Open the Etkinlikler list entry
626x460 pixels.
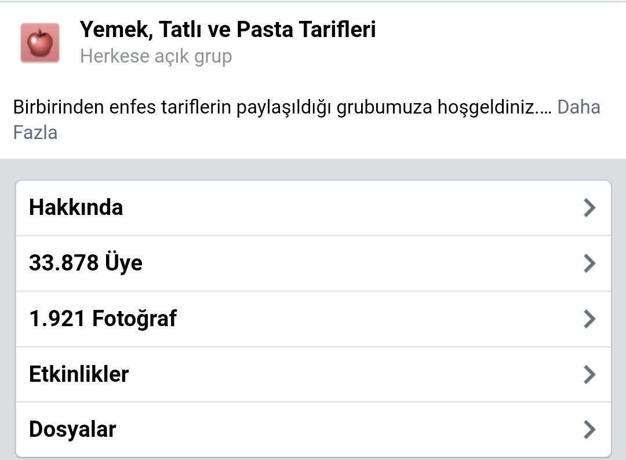pos(314,374)
